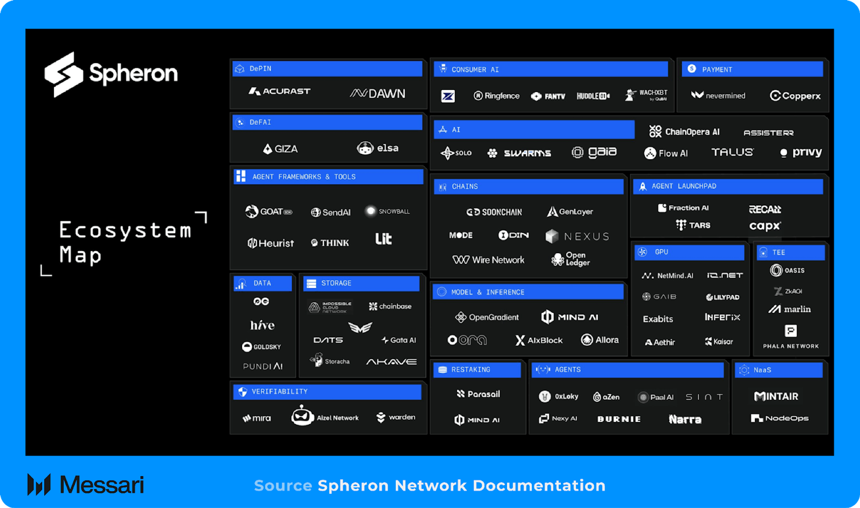Click the GOAT logo
The height and width of the screenshot is (508, 860).
[x=269, y=211]
